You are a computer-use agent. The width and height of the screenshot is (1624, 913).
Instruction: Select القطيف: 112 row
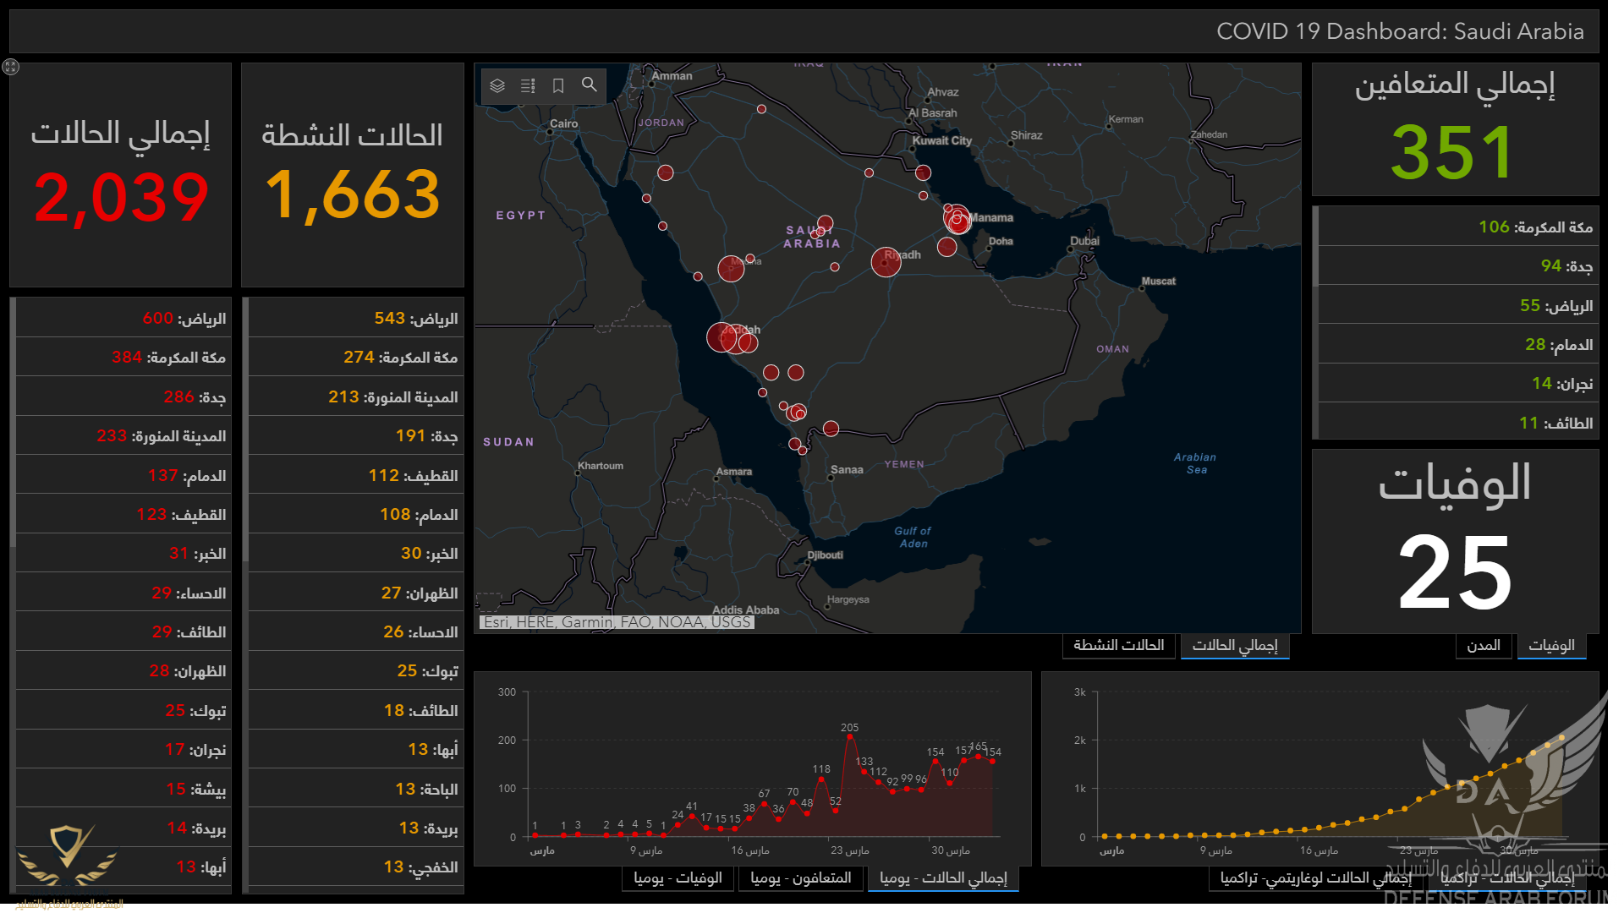(355, 475)
